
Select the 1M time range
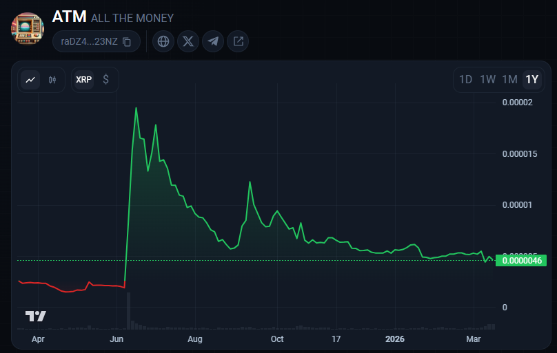click(509, 79)
